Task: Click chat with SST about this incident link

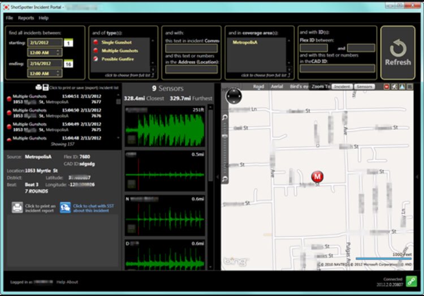Action: (93, 208)
